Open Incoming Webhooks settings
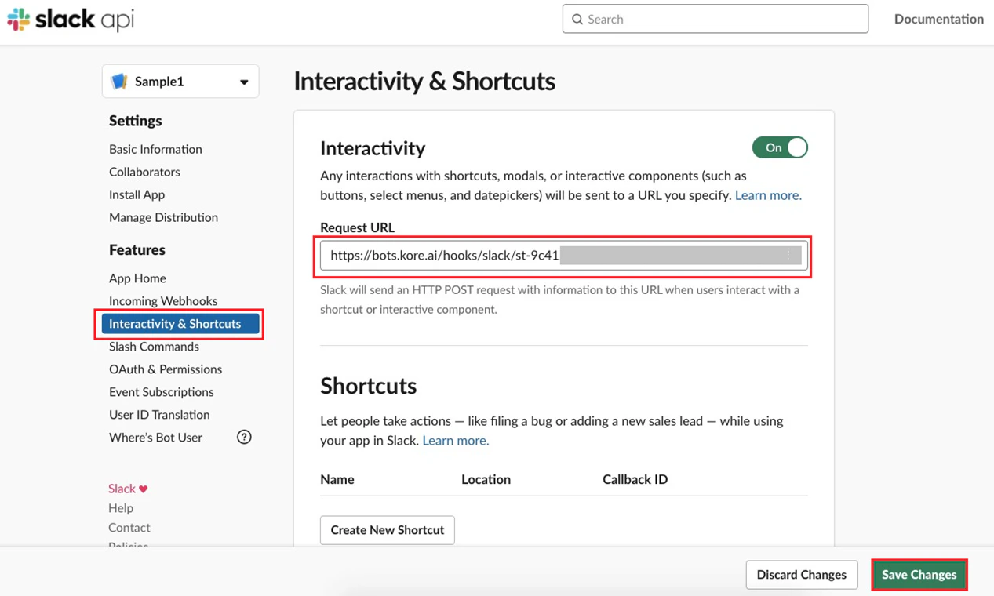 163,300
